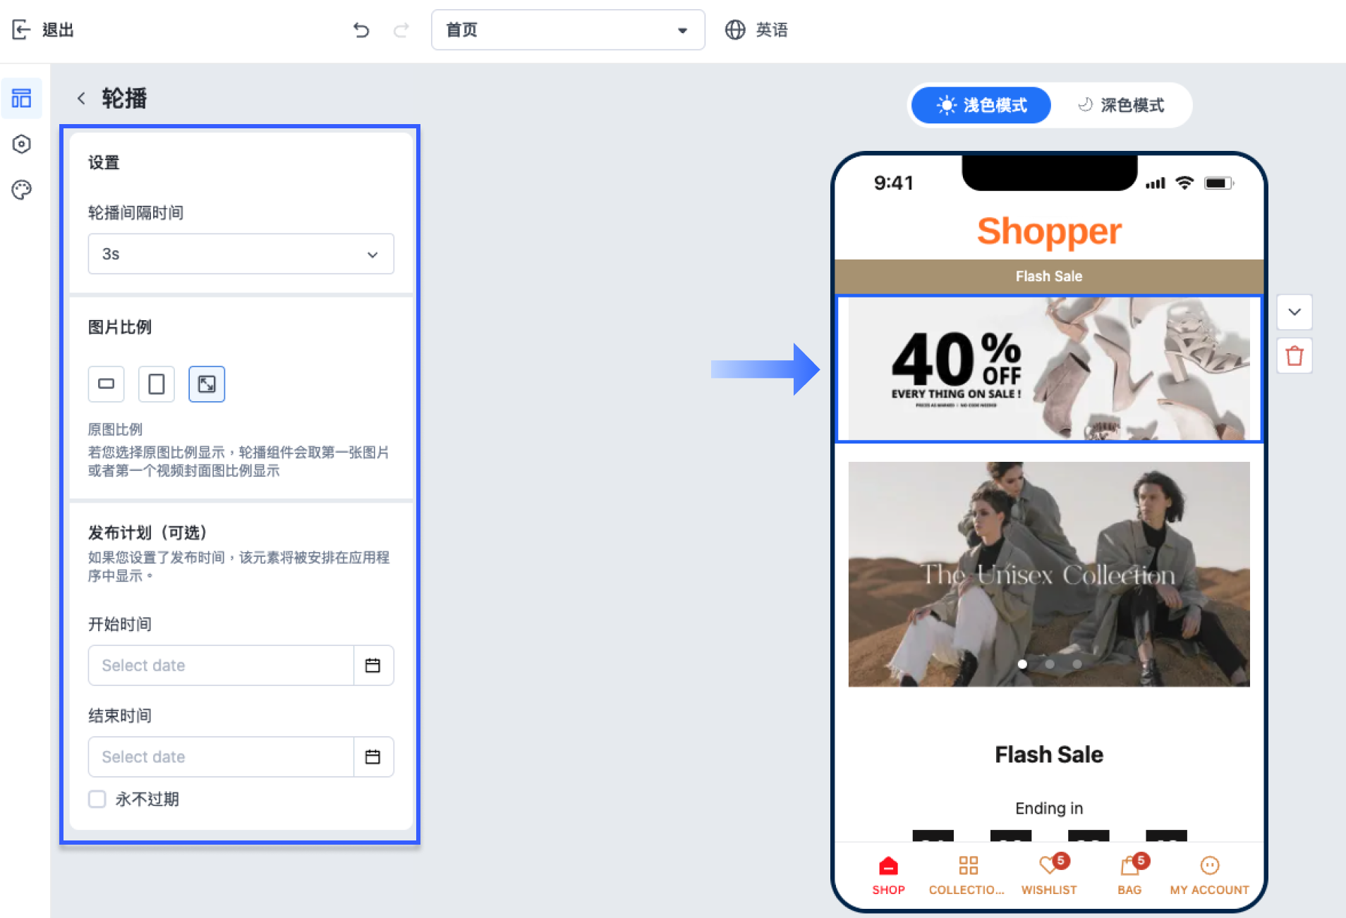Image resolution: width=1346 pixels, height=918 pixels.
Task: Click the start time date field
Action: click(x=221, y=665)
